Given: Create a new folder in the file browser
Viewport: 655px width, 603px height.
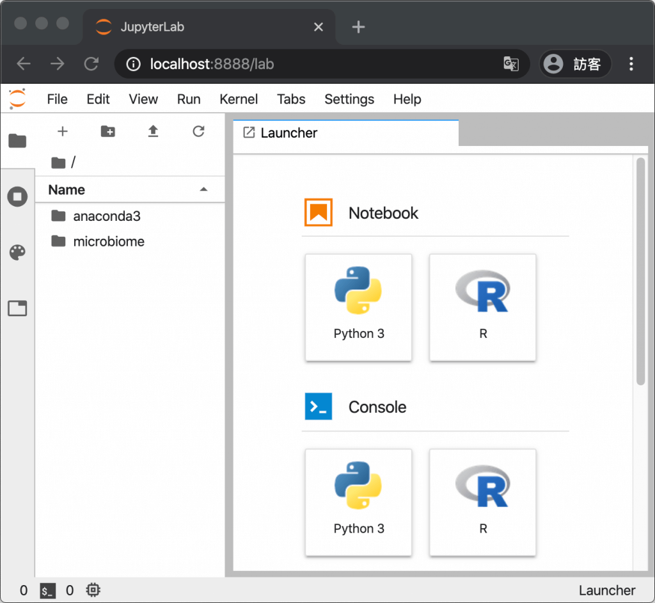Looking at the screenshot, I should tap(107, 131).
